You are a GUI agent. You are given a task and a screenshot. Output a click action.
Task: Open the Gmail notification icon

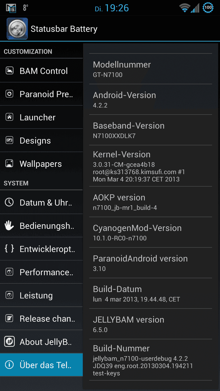pyautogui.click(x=11, y=8)
